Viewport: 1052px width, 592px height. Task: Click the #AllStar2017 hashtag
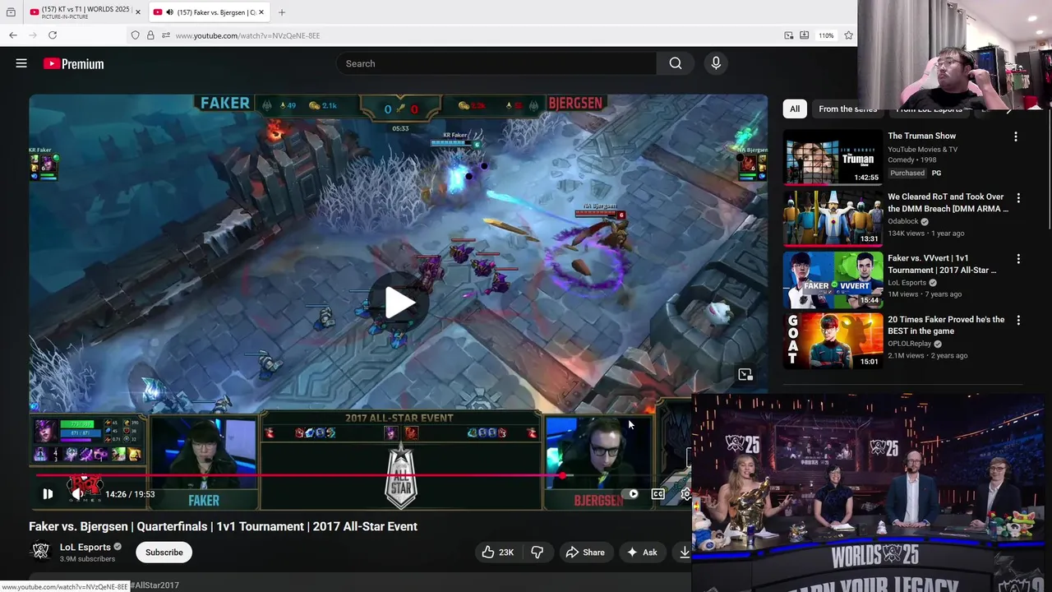(155, 585)
